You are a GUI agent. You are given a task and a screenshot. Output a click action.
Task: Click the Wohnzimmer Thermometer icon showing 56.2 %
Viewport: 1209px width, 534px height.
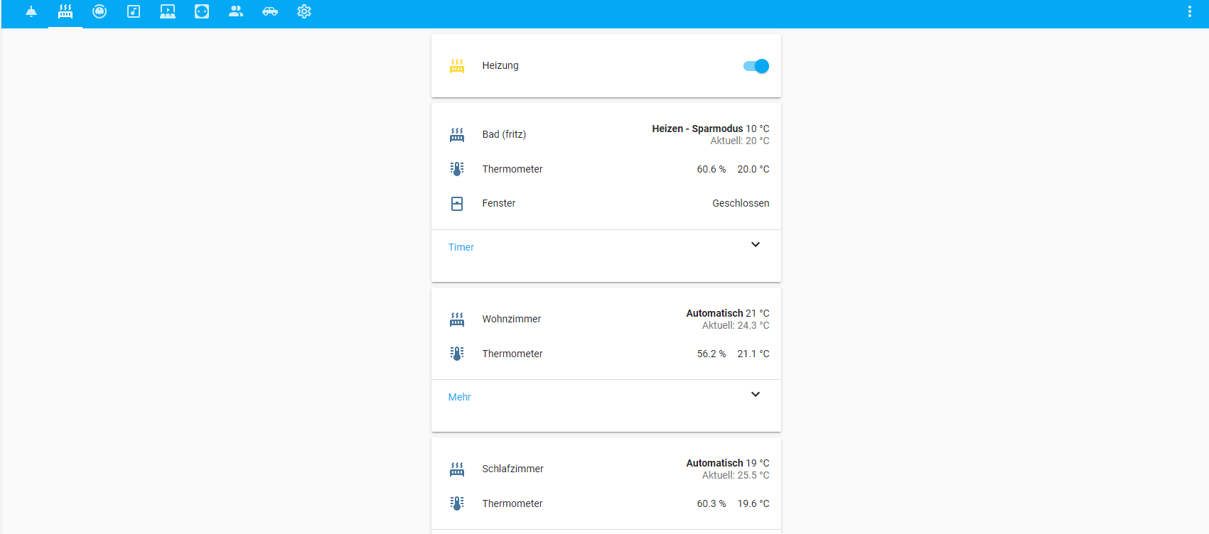coord(457,354)
